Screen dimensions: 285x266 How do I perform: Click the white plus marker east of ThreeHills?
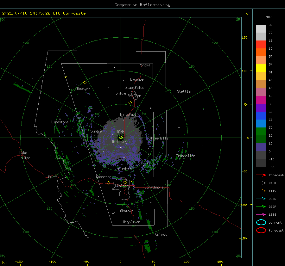coord(179,127)
